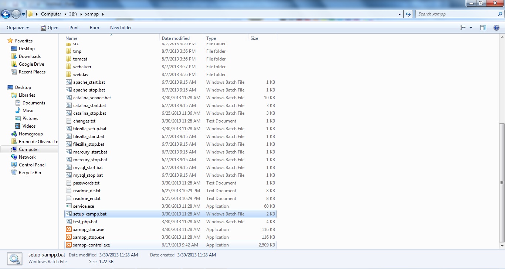Change your view using the views icon

[463, 28]
